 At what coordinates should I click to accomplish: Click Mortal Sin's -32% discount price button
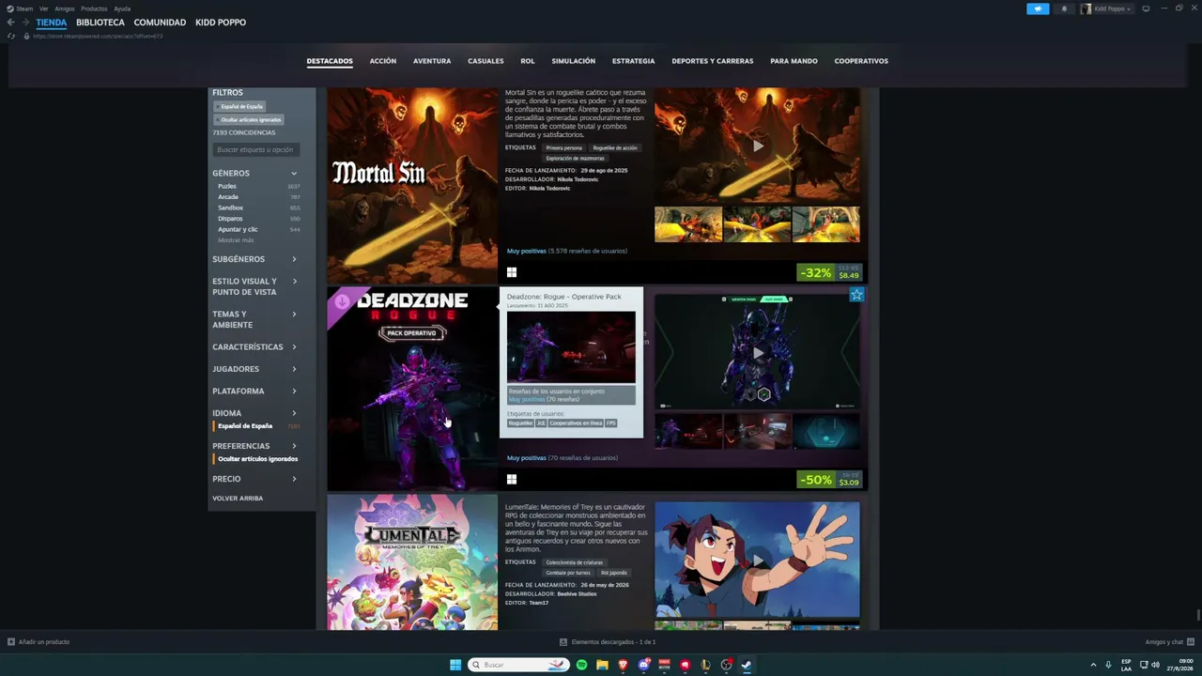829,272
